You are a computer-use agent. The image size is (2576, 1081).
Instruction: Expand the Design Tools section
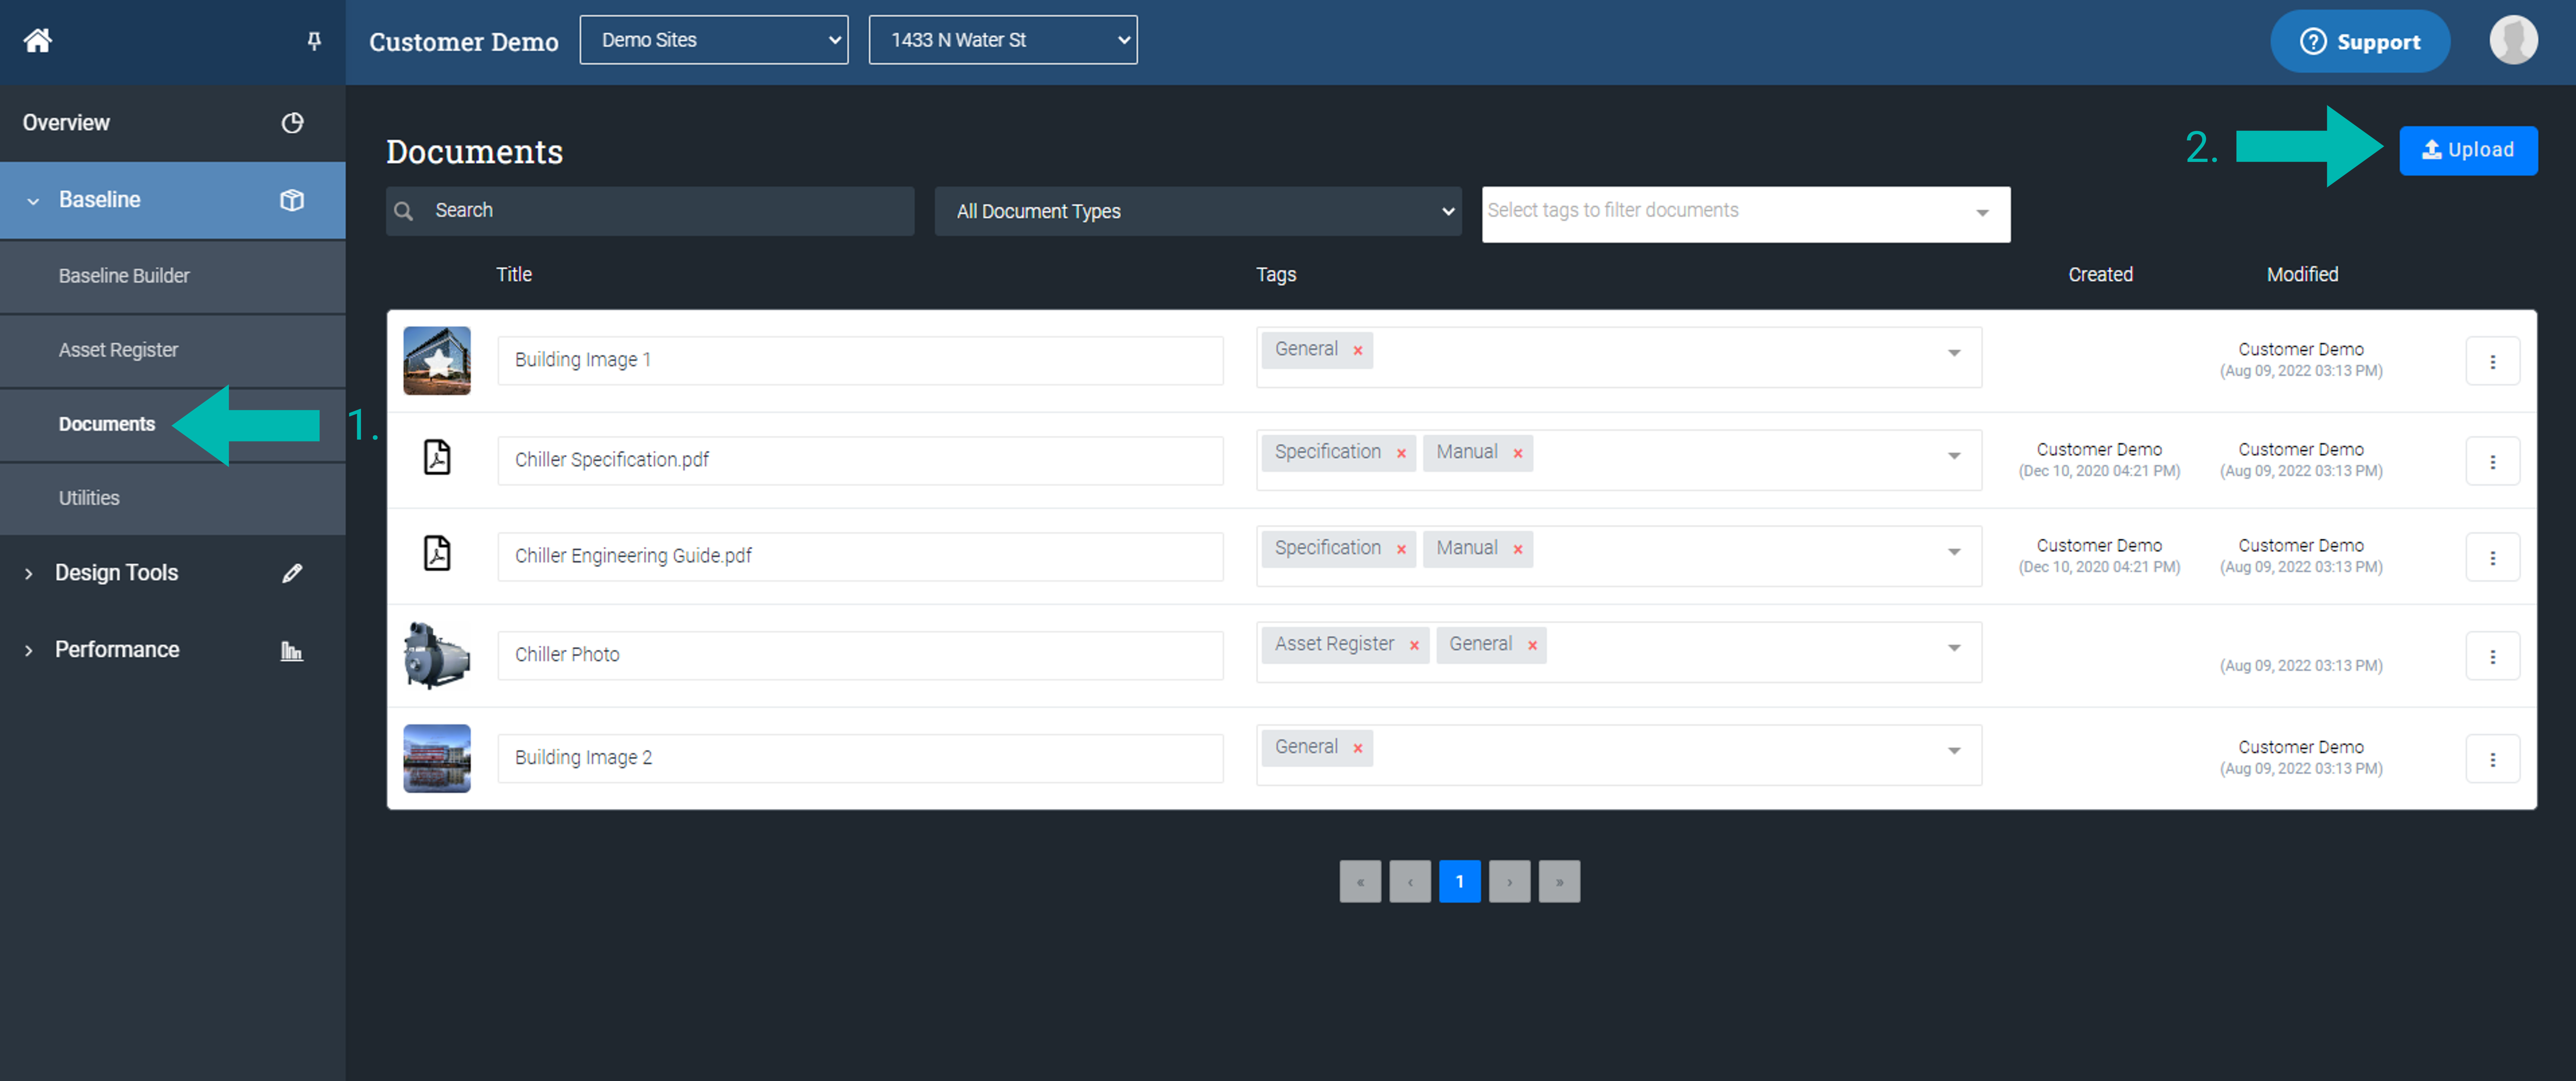pyautogui.click(x=29, y=574)
